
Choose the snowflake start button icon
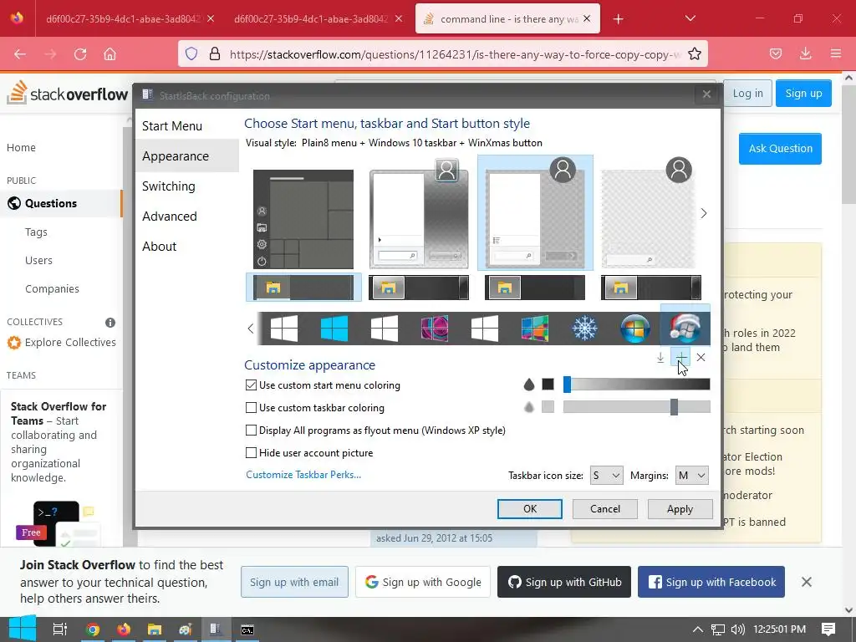click(584, 329)
